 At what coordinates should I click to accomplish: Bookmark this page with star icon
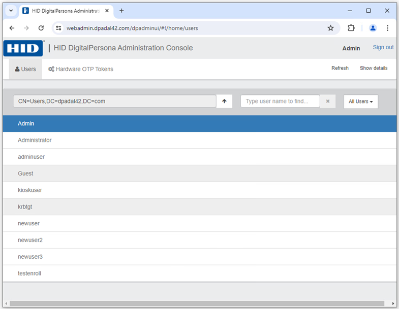(330, 28)
